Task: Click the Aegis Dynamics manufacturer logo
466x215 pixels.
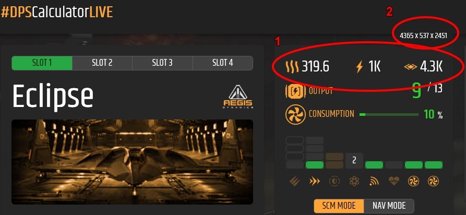Action: point(238,97)
